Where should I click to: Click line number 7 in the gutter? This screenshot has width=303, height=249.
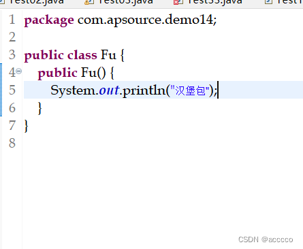(x=12, y=125)
